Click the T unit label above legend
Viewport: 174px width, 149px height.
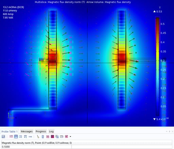coord(160,8)
